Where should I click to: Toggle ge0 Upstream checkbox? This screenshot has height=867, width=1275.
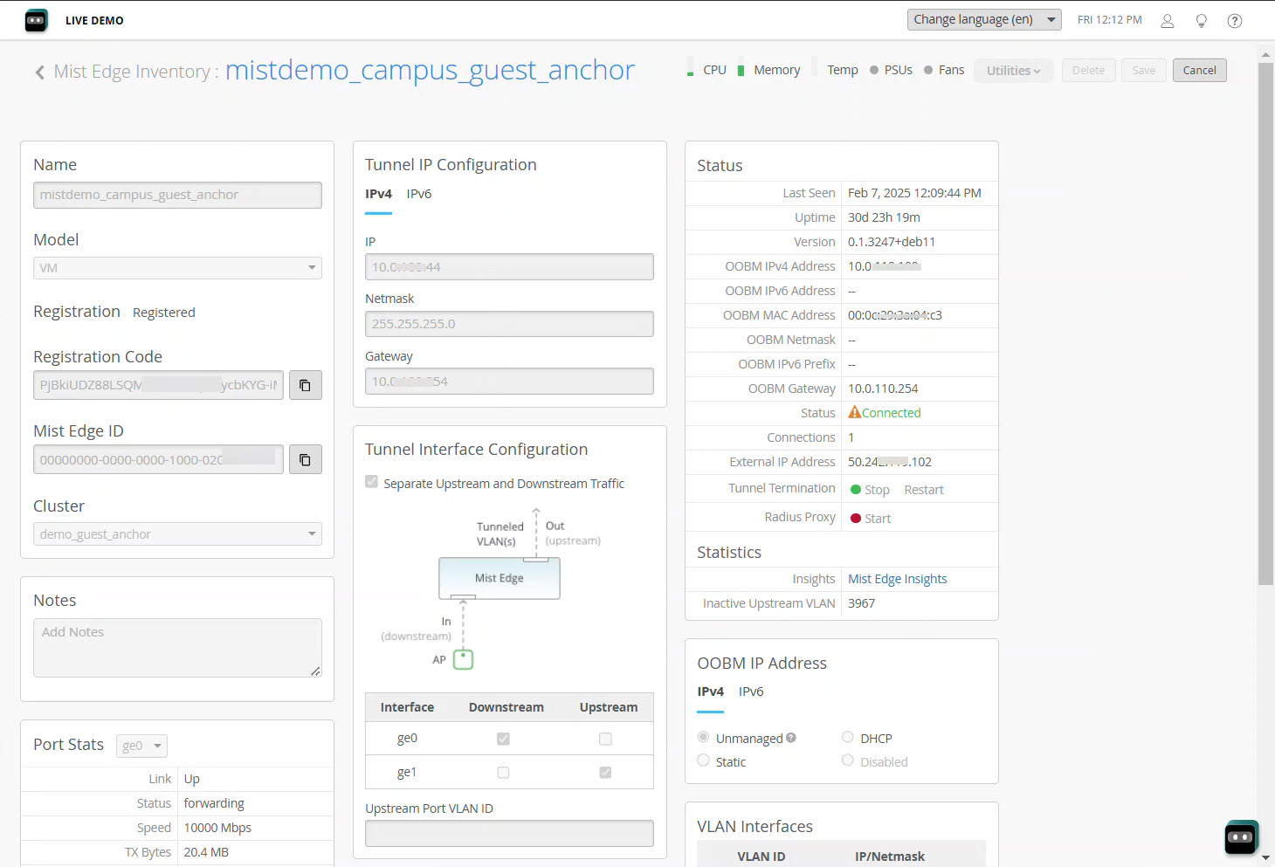605,739
